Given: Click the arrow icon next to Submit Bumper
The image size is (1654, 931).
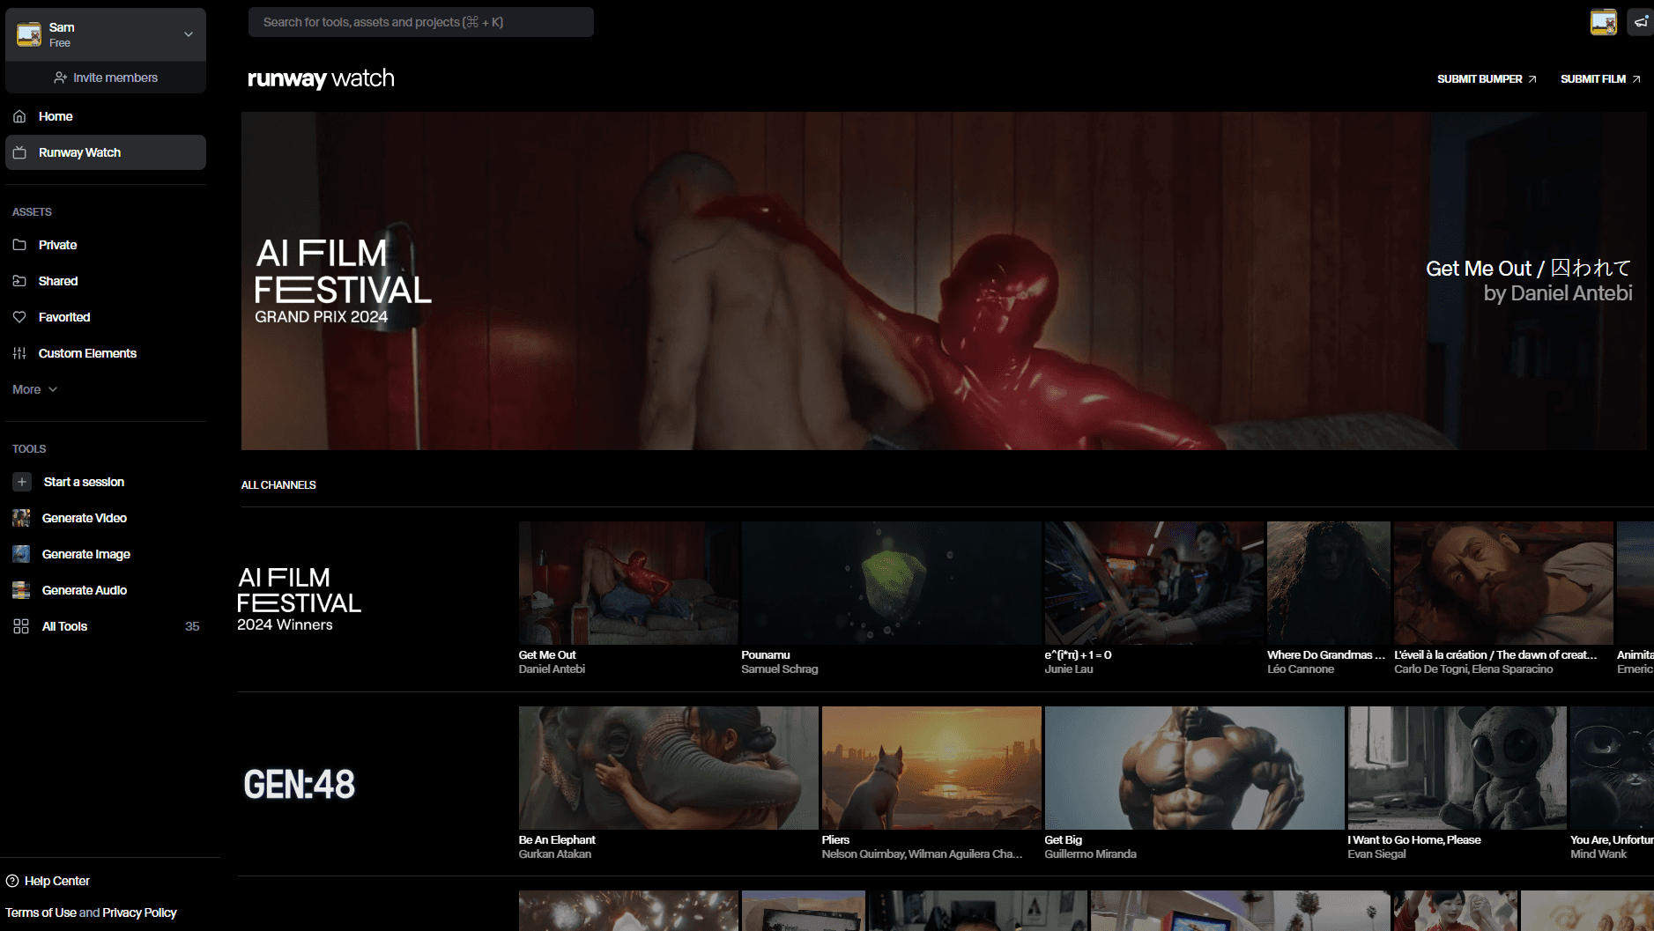Looking at the screenshot, I should coord(1532,79).
